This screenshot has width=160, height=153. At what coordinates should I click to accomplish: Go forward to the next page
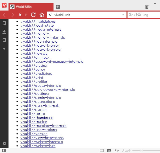click(x=12, y=15)
